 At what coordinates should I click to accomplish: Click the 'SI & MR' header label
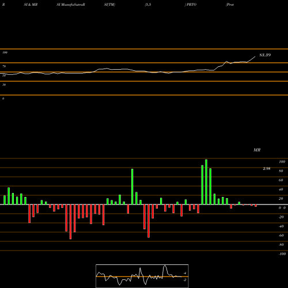point(31,5)
